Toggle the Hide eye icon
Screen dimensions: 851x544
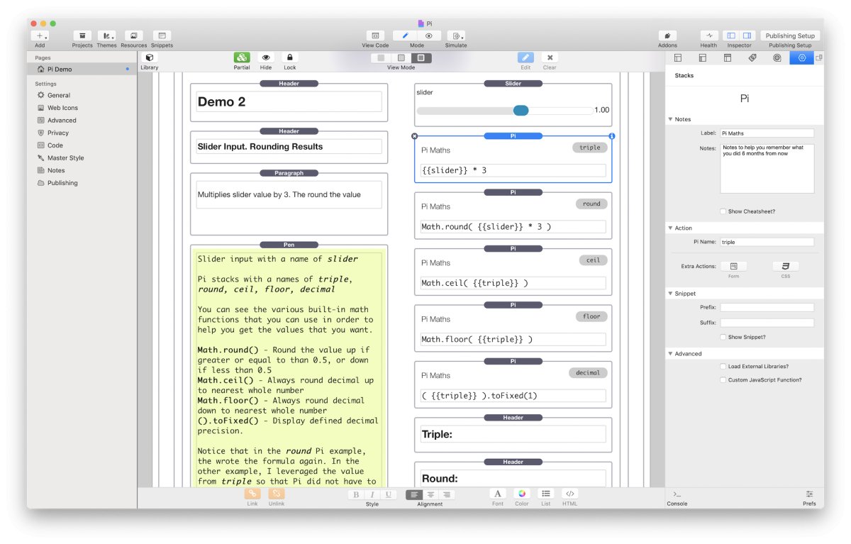[266, 58]
